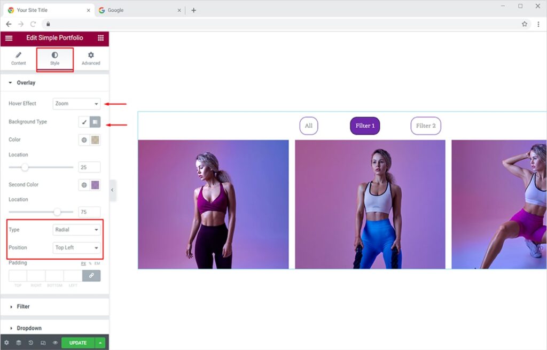
Task: Click the global color globe beside Color
Action: tap(84, 140)
